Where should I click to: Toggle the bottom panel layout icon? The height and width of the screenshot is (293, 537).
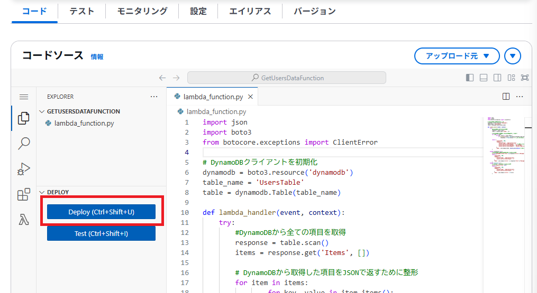(484, 78)
